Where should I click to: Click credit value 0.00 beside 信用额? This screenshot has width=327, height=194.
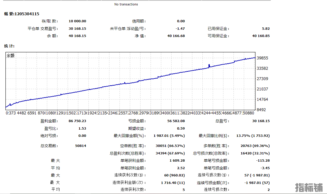tap(181, 21)
